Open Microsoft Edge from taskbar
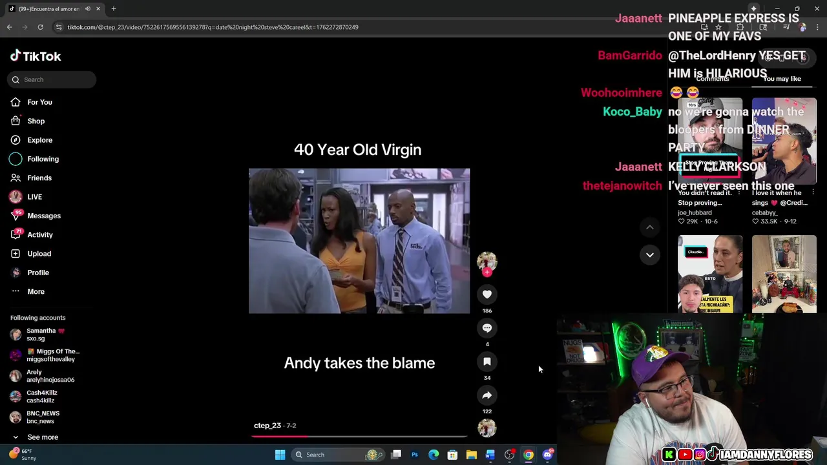The image size is (827, 465). click(434, 455)
